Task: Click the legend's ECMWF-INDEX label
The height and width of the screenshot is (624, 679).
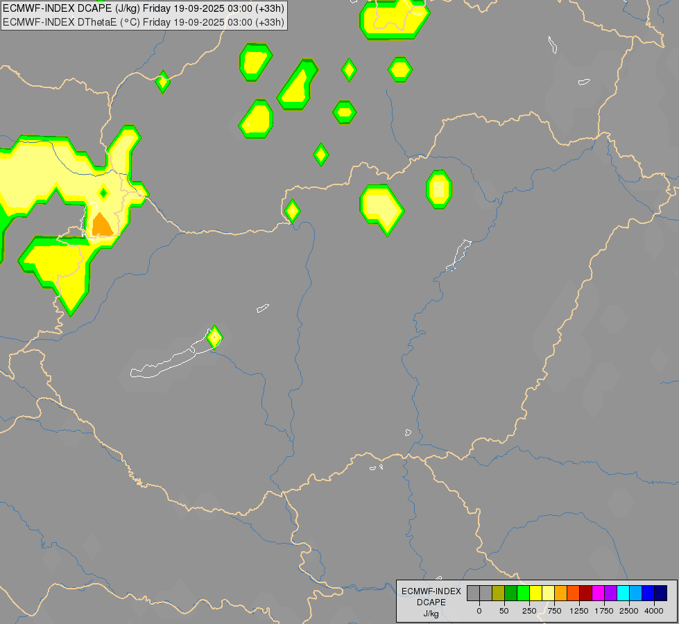Action: point(431,591)
